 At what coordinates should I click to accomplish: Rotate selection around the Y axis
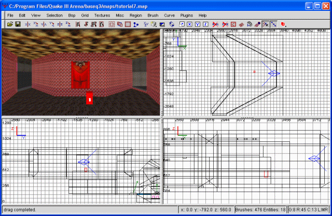(52, 24)
